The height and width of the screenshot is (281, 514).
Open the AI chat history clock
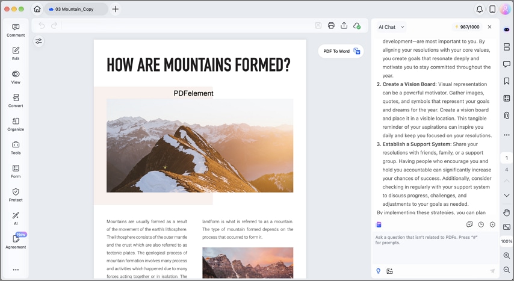click(x=481, y=224)
